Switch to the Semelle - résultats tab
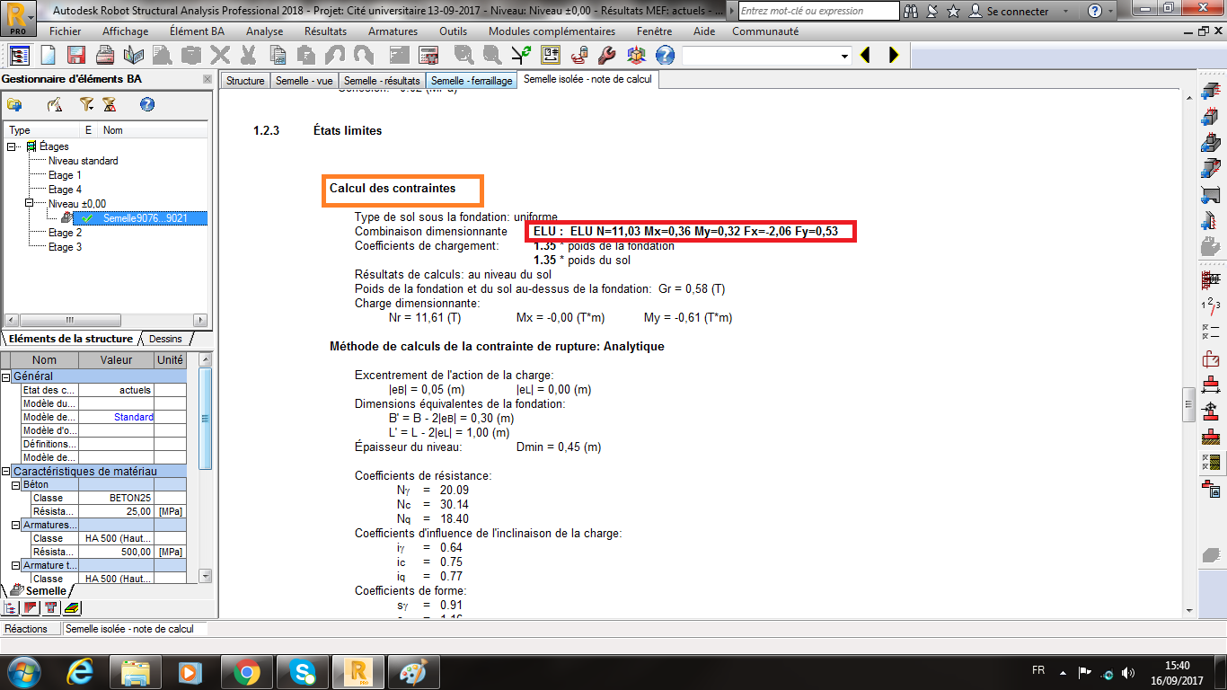The image size is (1227, 690). coord(382,81)
